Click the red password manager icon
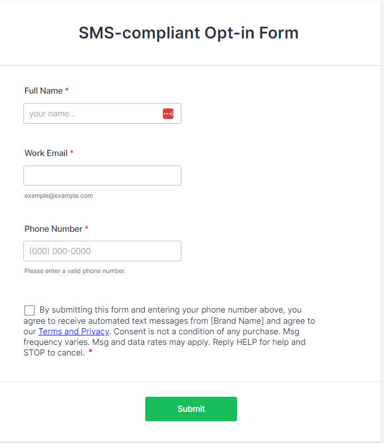The width and height of the screenshot is (384, 443). tap(168, 114)
